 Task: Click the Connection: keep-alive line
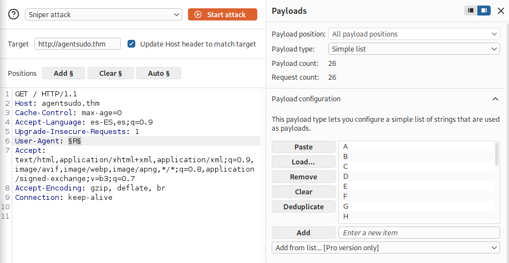[64, 198]
